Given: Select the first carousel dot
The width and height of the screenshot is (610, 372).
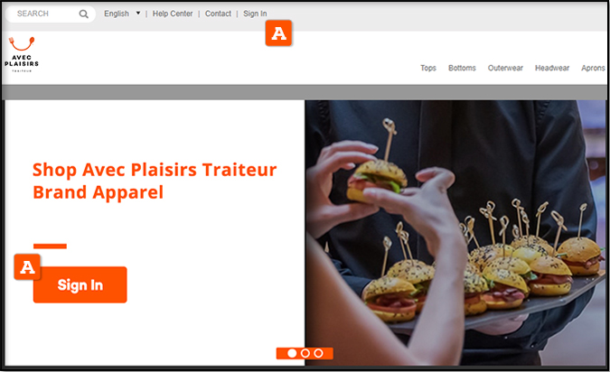Looking at the screenshot, I should [x=292, y=353].
